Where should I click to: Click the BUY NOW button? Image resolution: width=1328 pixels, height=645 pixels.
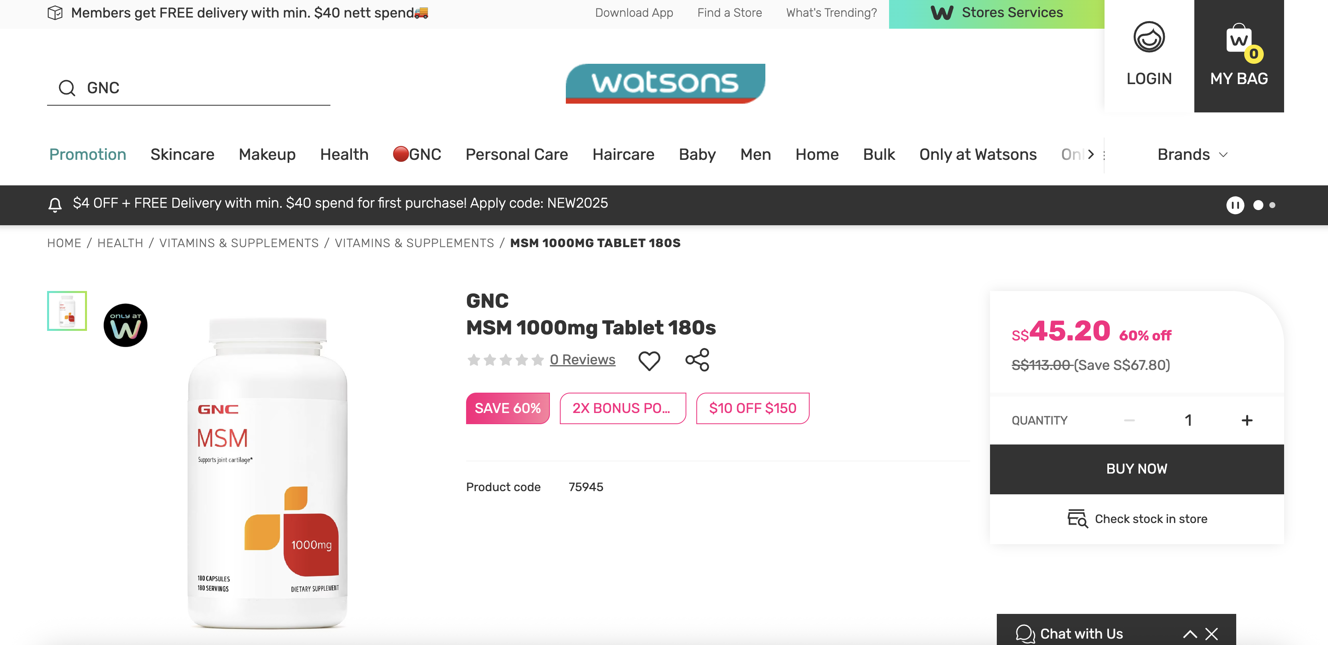[1136, 469]
